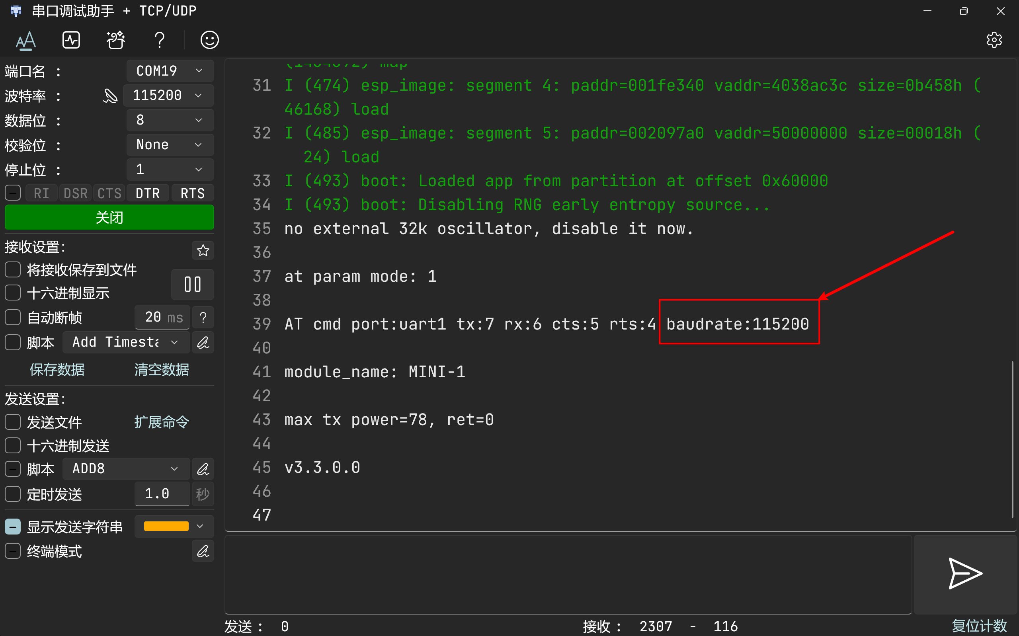Click 复位计数 to reset counters
The width and height of the screenshot is (1019, 636).
tap(980, 626)
